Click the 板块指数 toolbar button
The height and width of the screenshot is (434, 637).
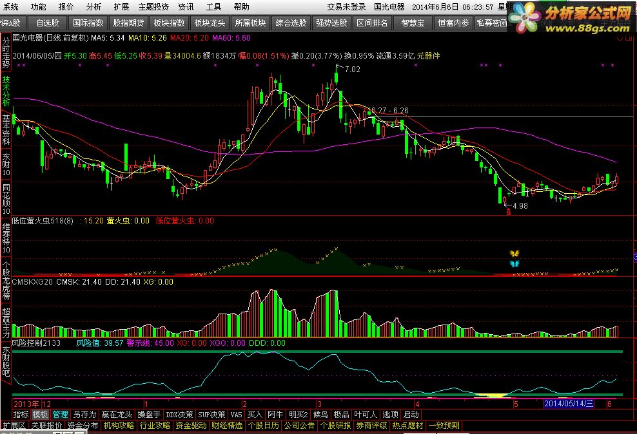170,23
